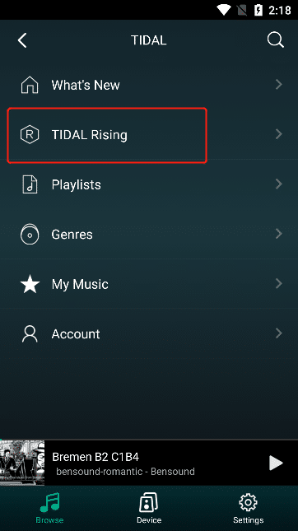Viewport: 298px width, 531px height.
Task: Open the Playlists menu label
Action: pos(77,185)
